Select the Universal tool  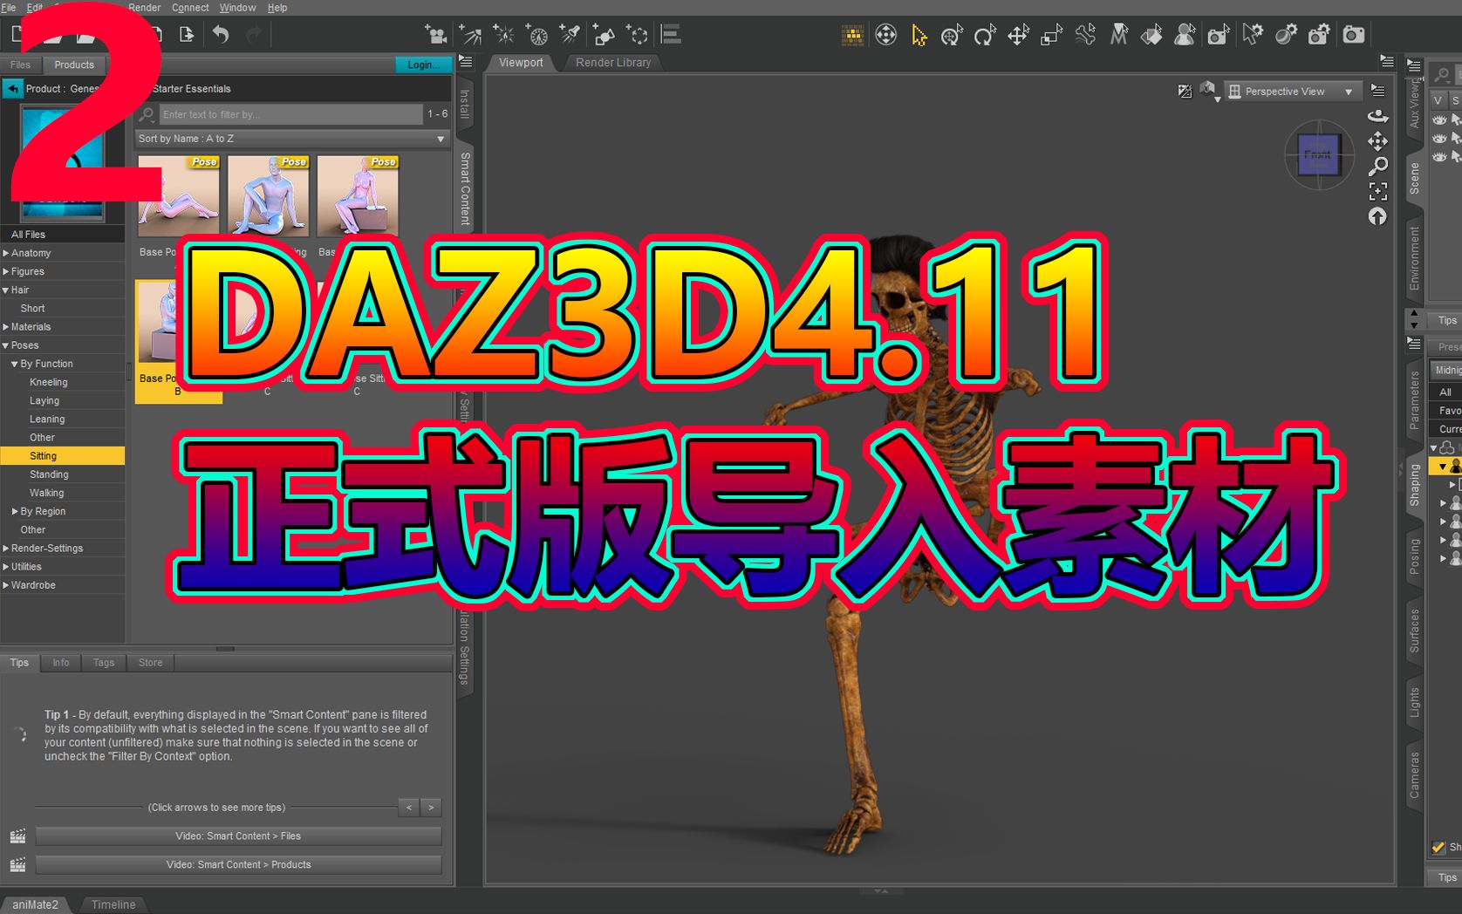pyautogui.click(x=952, y=35)
